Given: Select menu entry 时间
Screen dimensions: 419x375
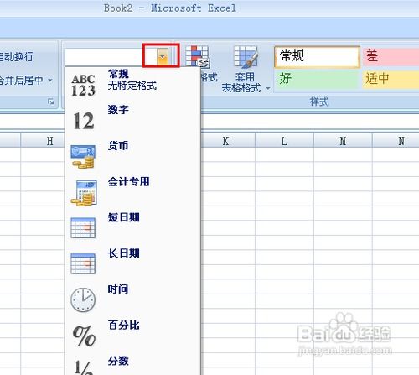Looking at the screenshot, I should 133,300.
